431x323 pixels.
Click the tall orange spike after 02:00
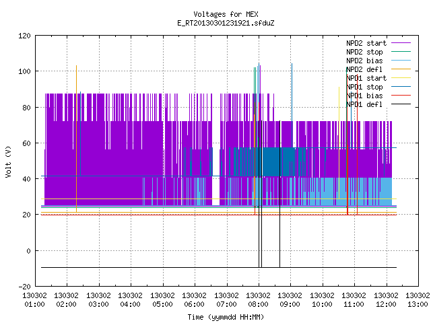(76, 137)
